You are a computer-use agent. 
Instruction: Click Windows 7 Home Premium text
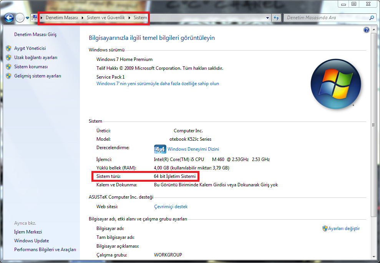(x=124, y=59)
